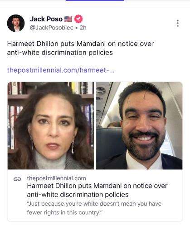Click the post body text about Mamdani
Screen dimensions: 190x227
coord(80,48)
